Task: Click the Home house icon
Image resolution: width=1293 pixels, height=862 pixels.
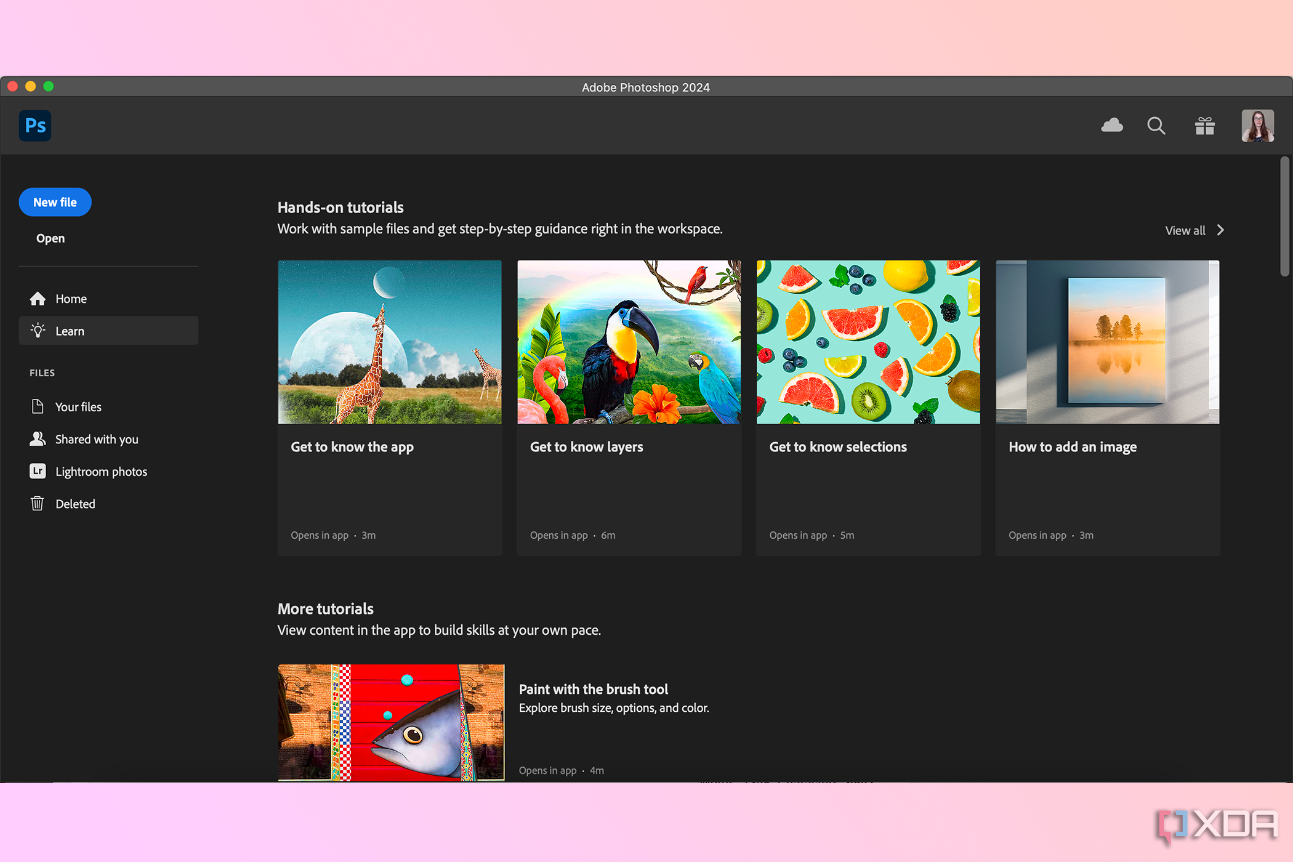Action: pos(38,299)
